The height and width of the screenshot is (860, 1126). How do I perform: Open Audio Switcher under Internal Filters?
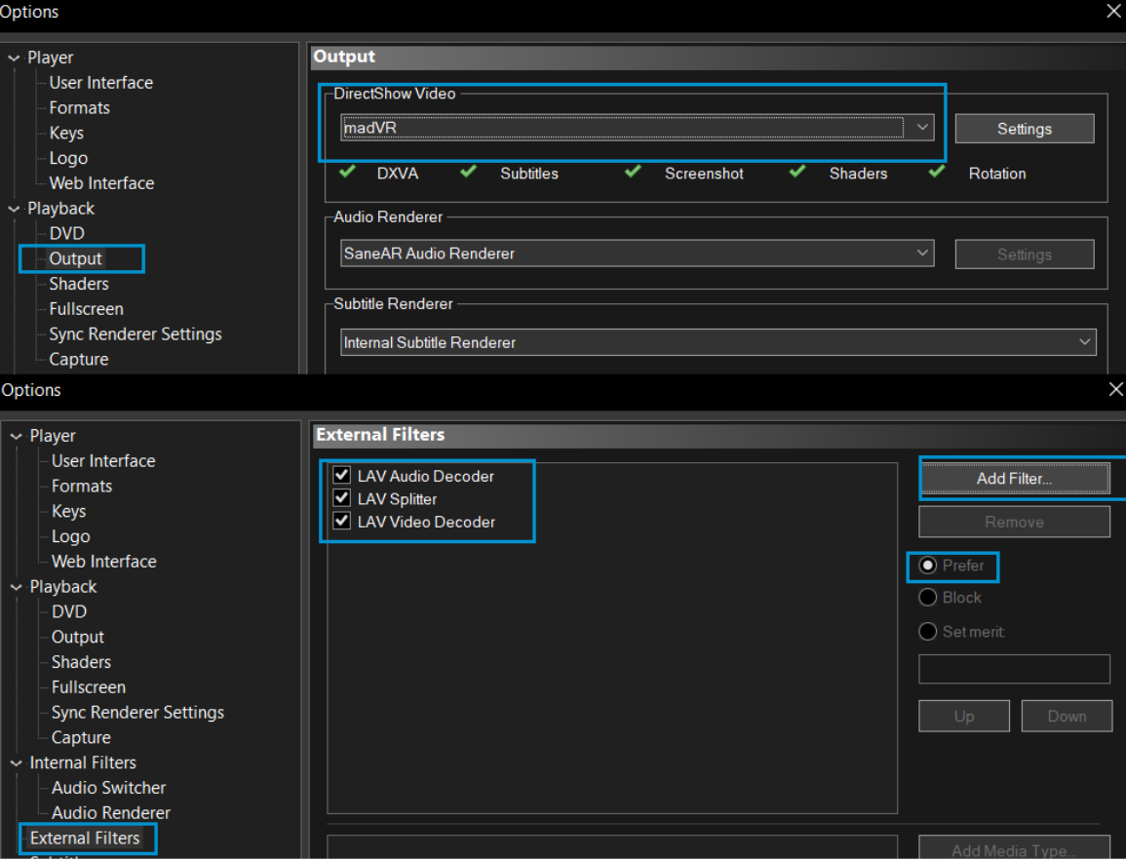click(108, 788)
